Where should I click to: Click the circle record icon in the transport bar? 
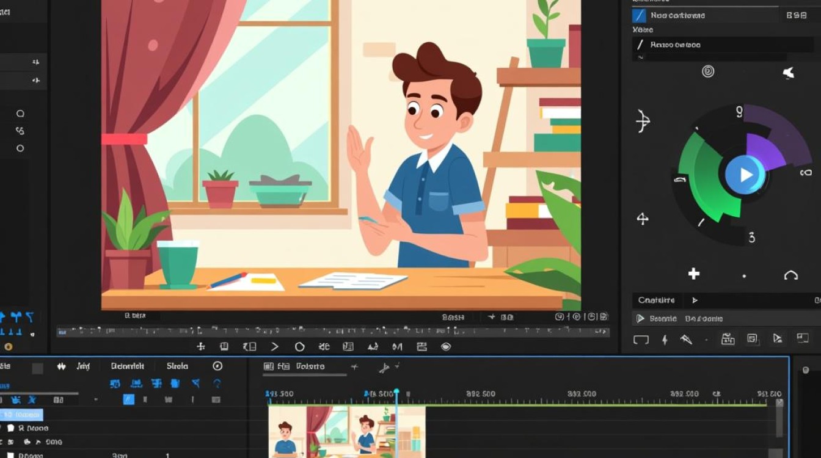click(299, 346)
